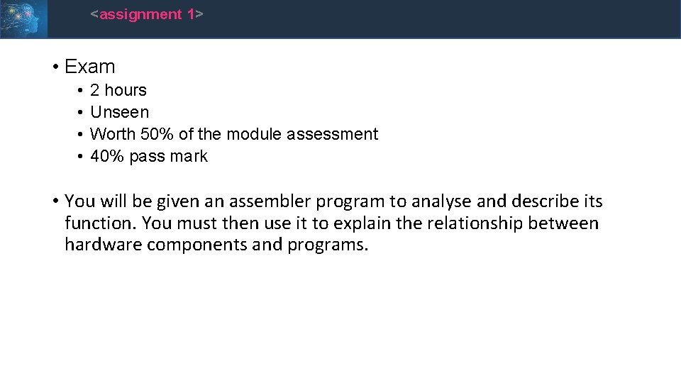681x383 pixels.
Task: Click the bullet marker before '40% pass mark'
Action: [80, 157]
